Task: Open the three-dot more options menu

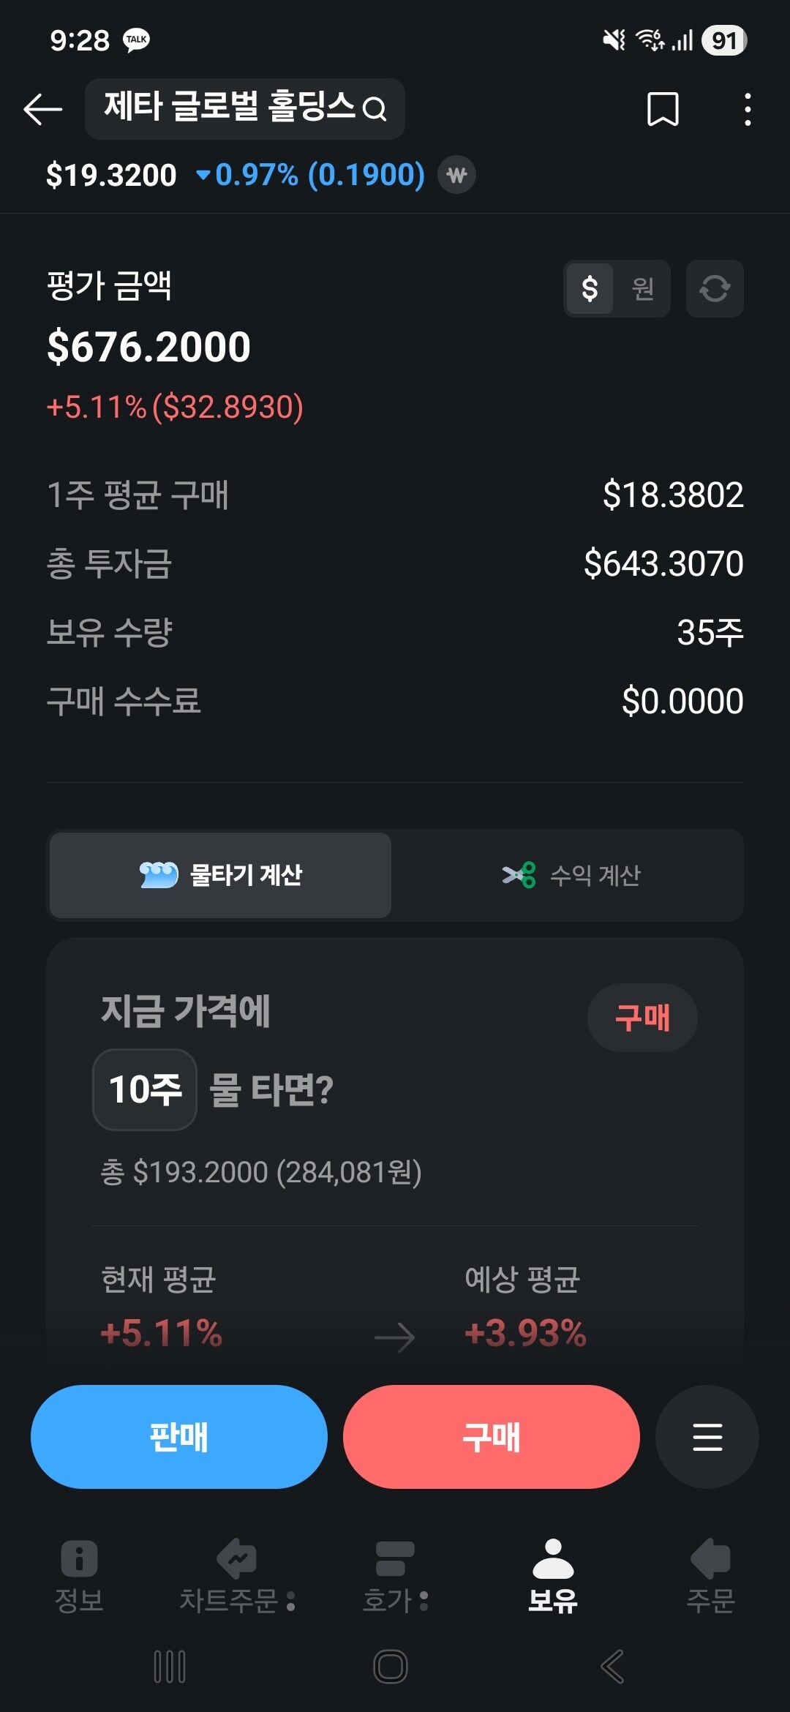Action: point(747,110)
